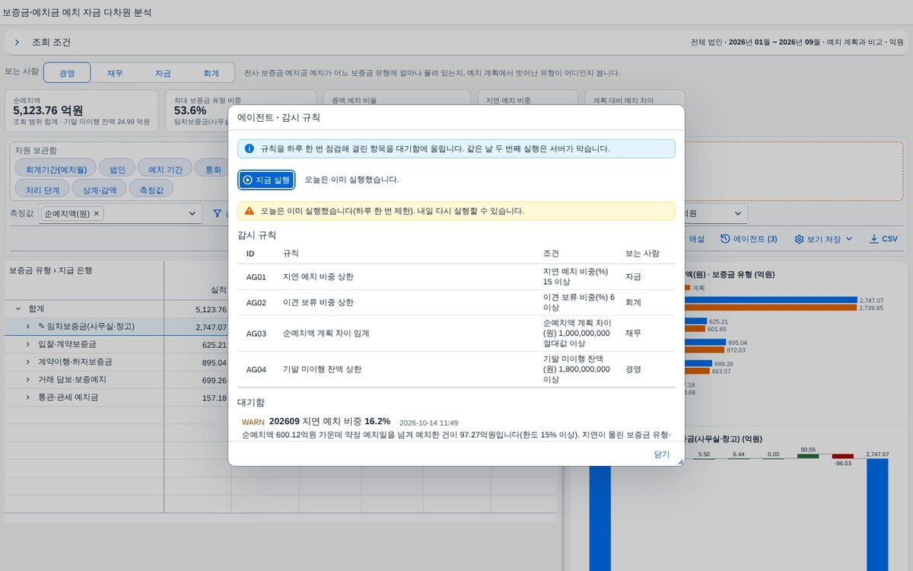Screen dimensions: 913x571
Task: Open the WARN 202609 지연 예치 비중 queue item
Action: click(456, 428)
